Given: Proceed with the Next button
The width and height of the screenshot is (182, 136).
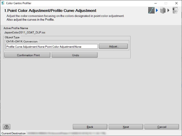Looking at the screenshot, I should 126,127.
